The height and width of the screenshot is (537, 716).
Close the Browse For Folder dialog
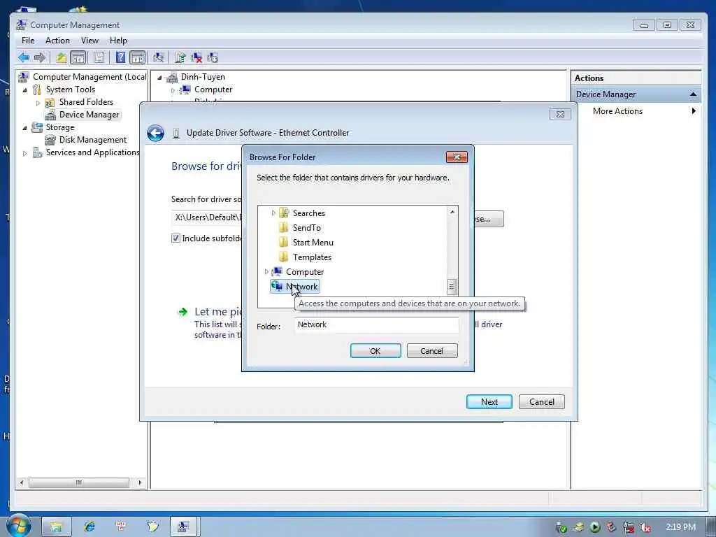(457, 157)
